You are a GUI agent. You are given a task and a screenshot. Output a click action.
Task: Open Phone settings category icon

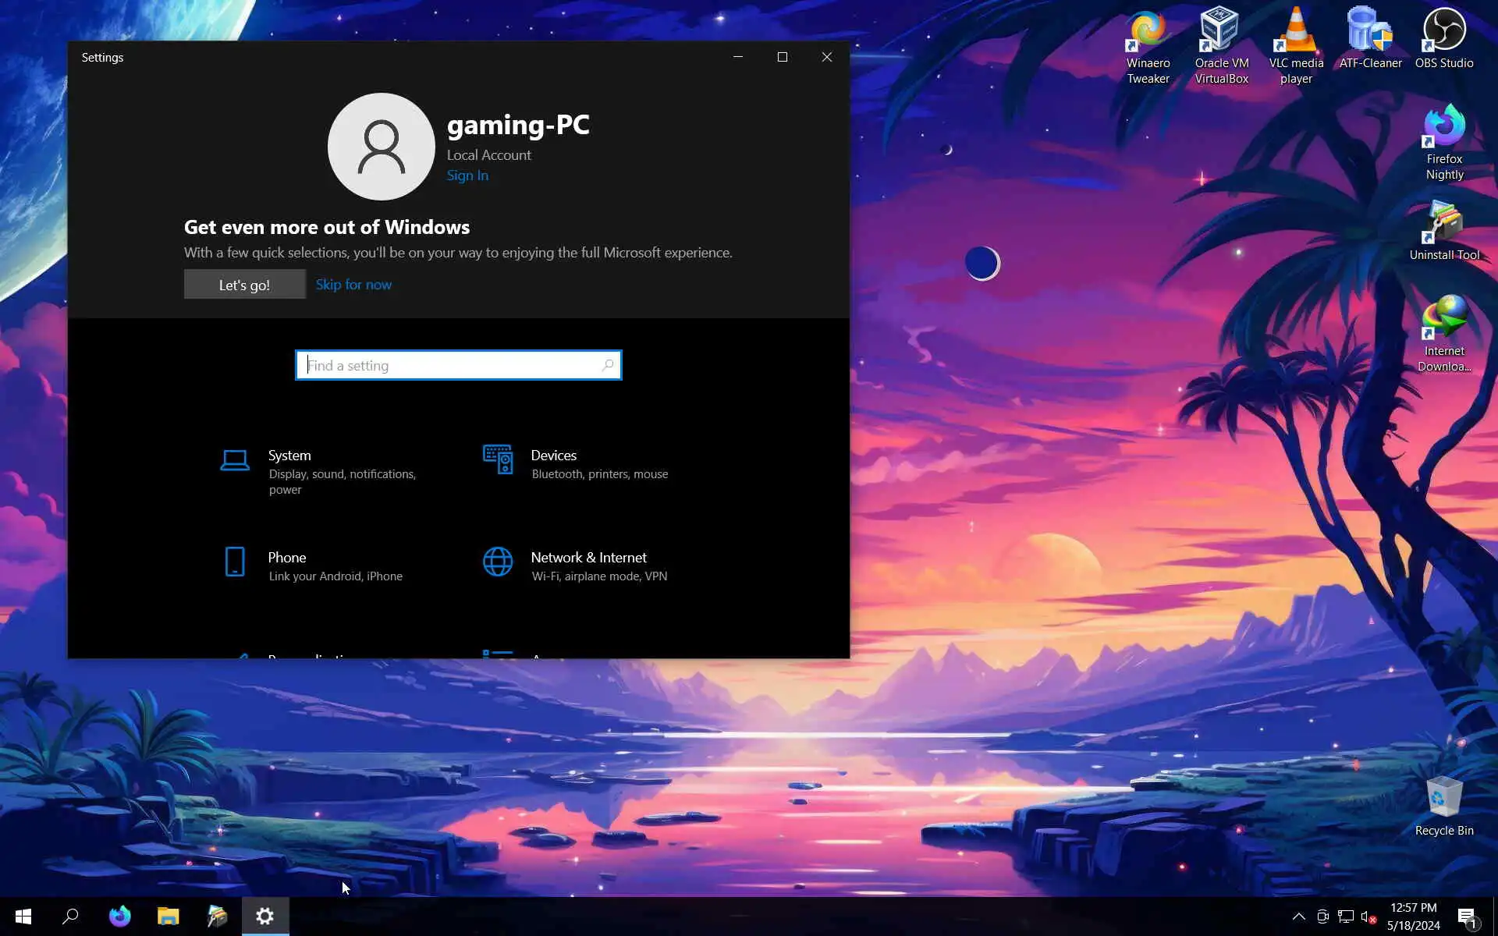(235, 562)
